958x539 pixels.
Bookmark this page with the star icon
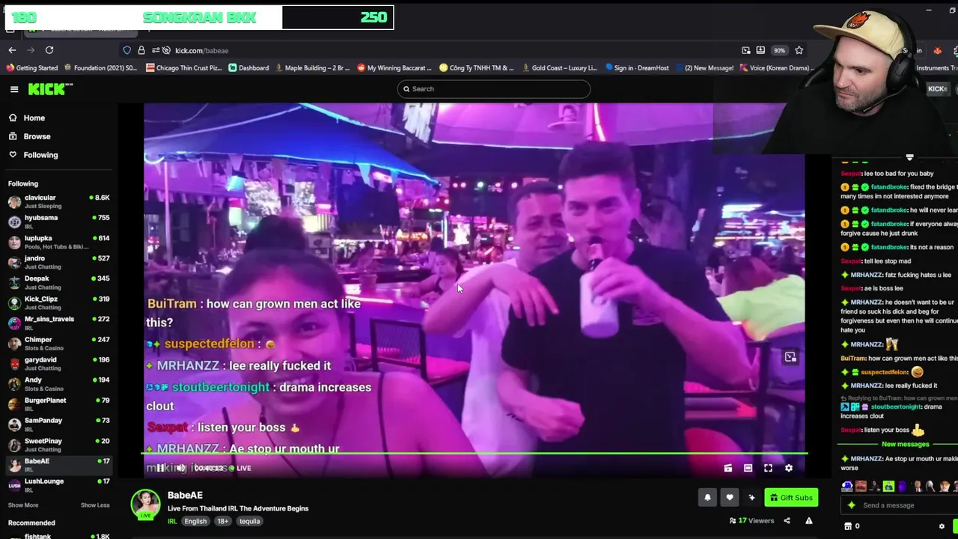click(799, 50)
